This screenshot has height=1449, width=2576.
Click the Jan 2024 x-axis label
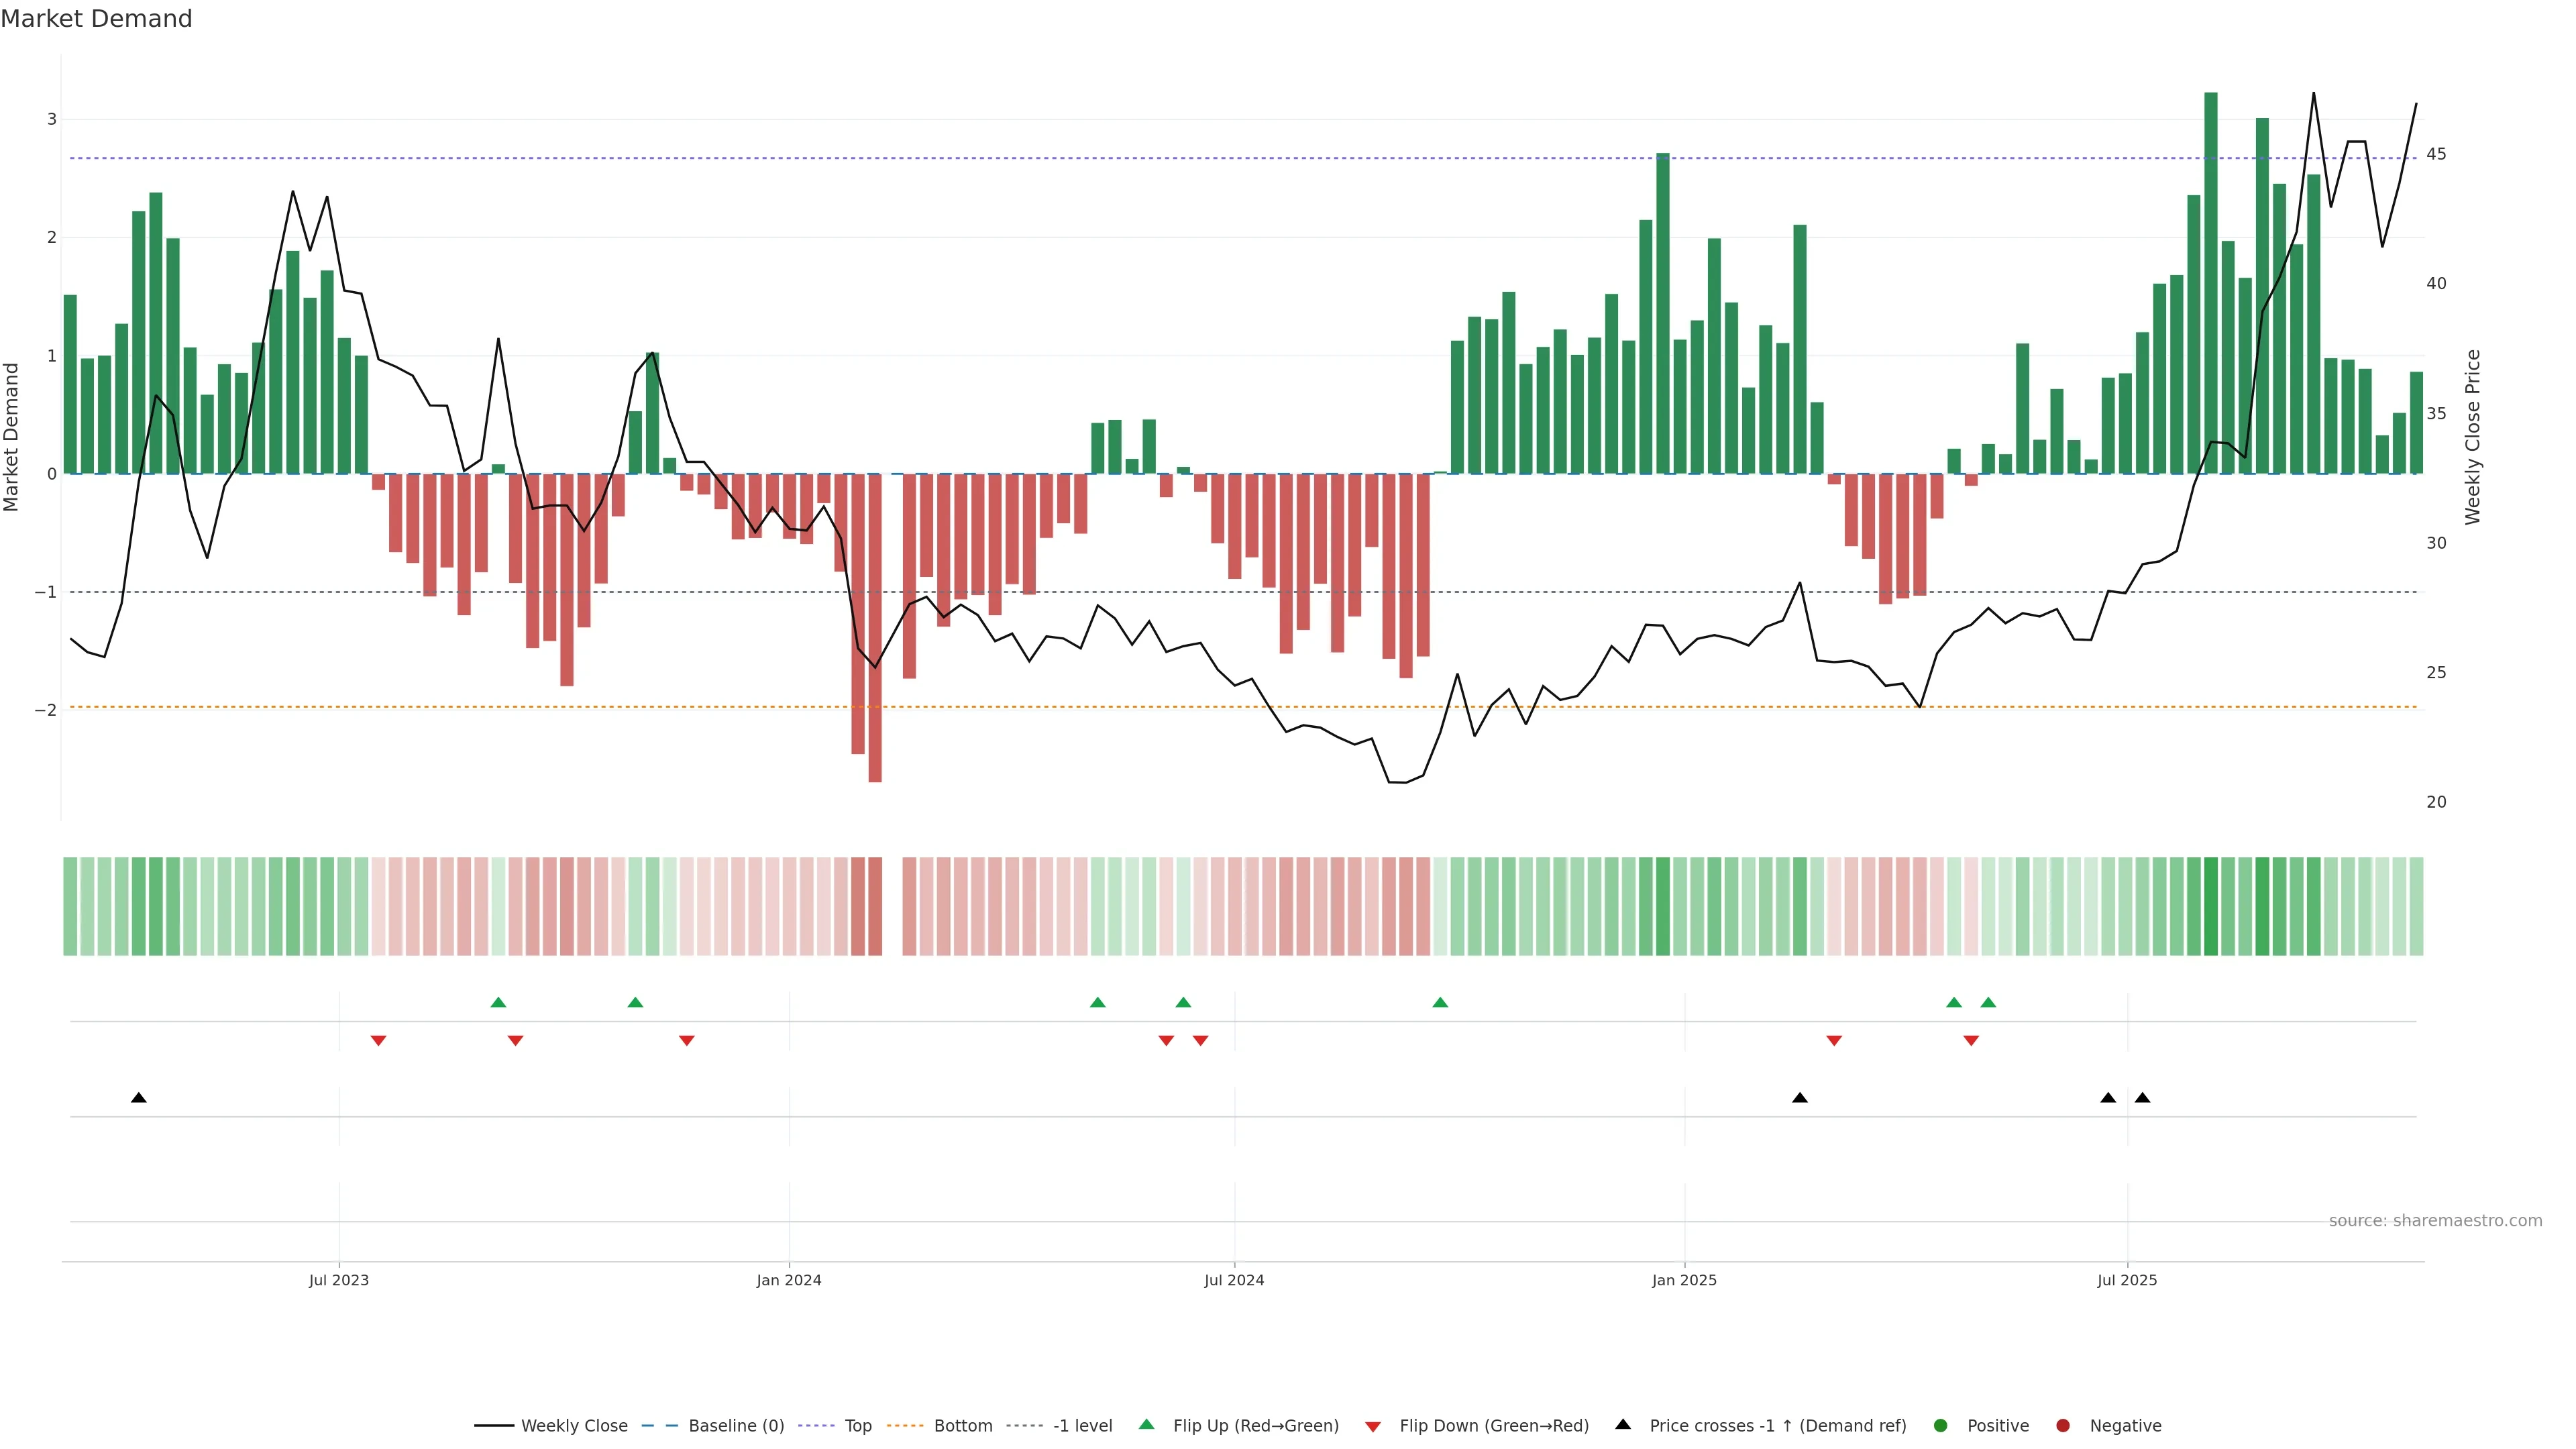[x=789, y=1280]
